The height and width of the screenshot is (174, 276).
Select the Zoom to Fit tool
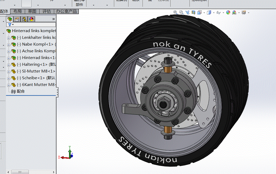click(x=175, y=12)
